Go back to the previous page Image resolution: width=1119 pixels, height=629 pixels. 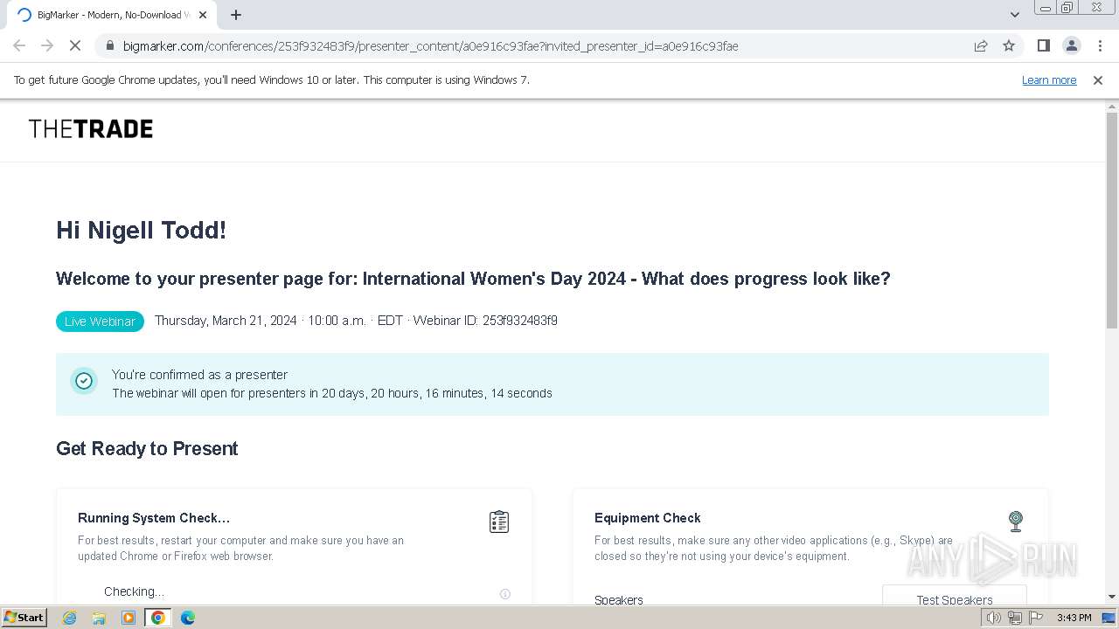tap(19, 45)
